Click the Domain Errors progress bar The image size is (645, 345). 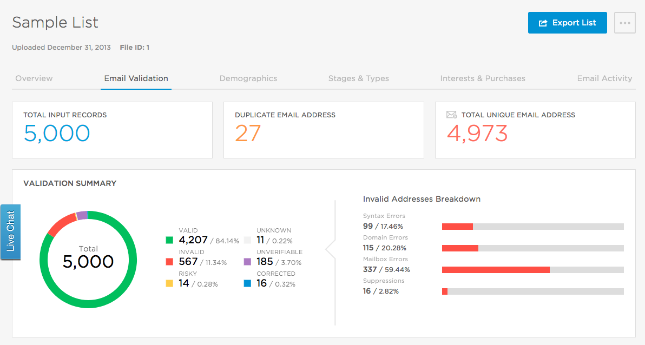(x=532, y=248)
